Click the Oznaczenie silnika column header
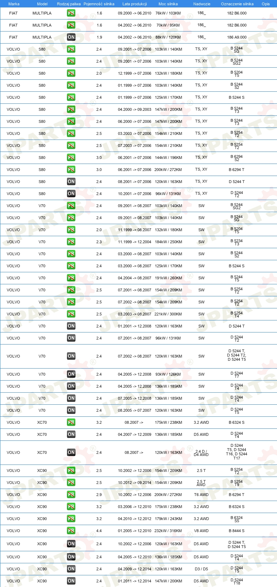The height and width of the screenshot is (587, 277). pyautogui.click(x=237, y=4)
